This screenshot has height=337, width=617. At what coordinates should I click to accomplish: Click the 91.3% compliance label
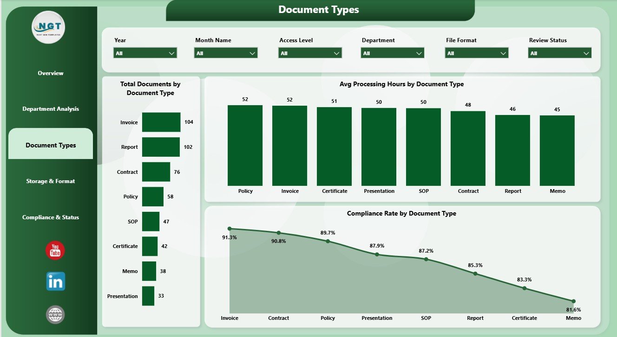click(230, 237)
